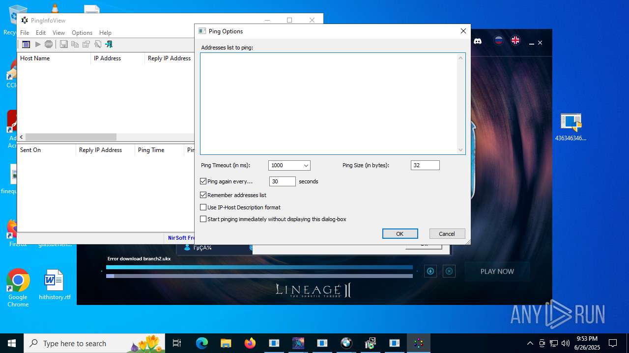This screenshot has width=629, height=353.
Task: Show hidden tray icons chevron
Action: click(x=530, y=343)
